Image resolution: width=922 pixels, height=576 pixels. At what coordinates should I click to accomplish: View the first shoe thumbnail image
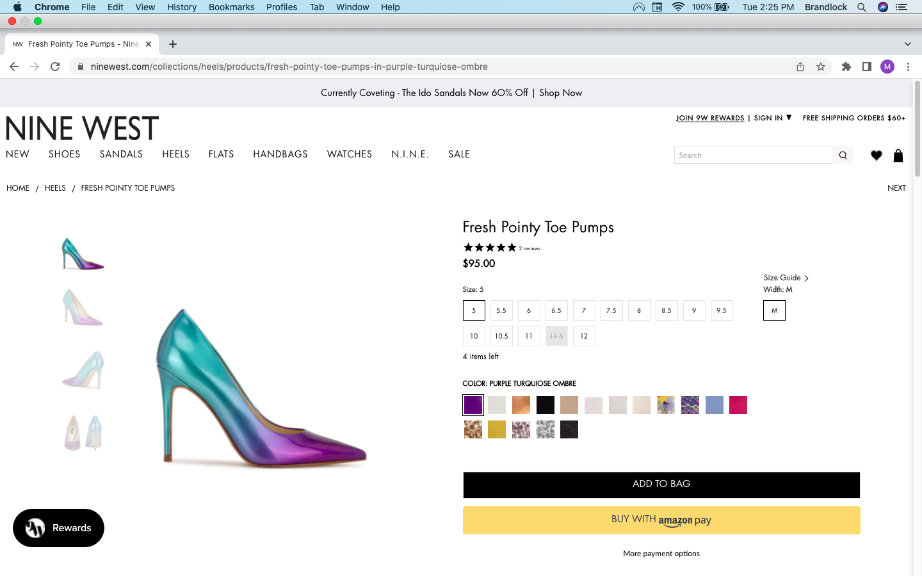[x=83, y=253]
